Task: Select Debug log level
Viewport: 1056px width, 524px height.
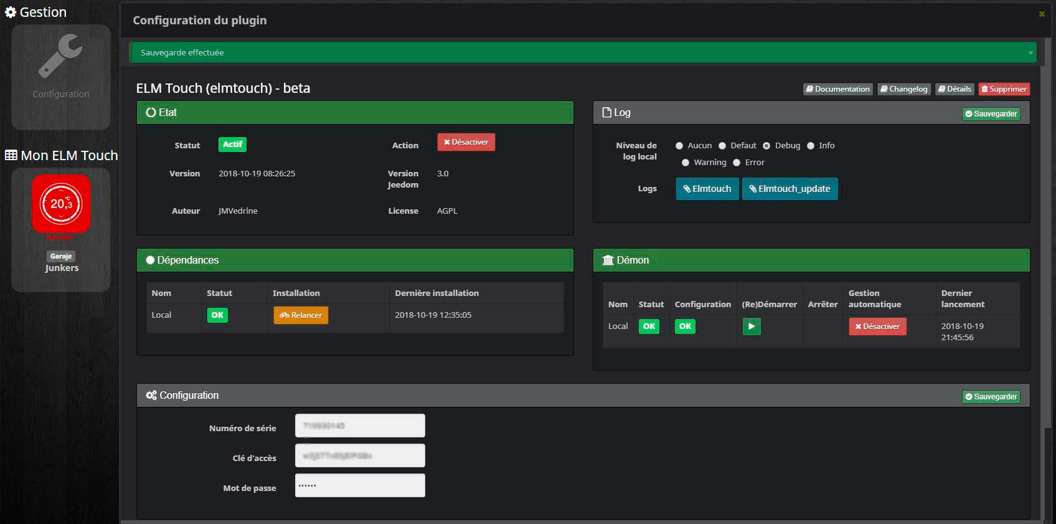Action: (x=766, y=146)
